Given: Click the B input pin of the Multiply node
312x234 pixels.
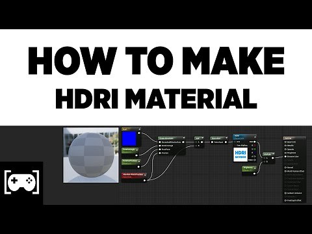Looking at the screenshot, I should (x=265, y=162).
